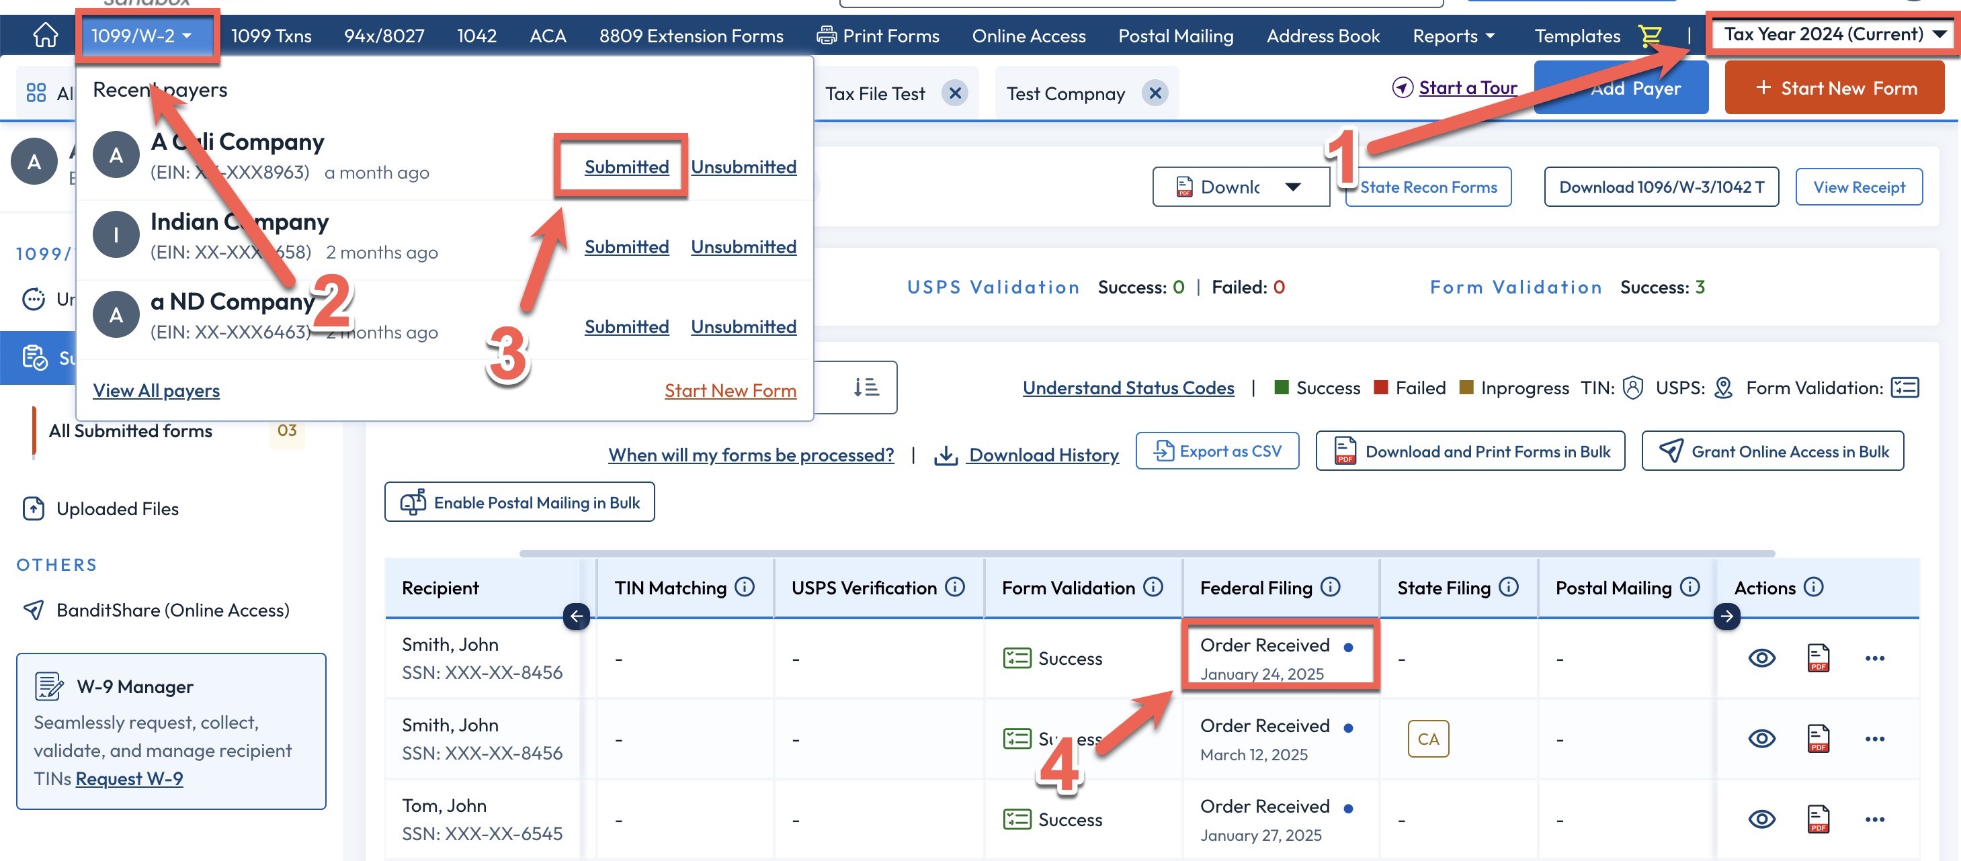
Task: Click the Form Validation legend icon
Action: pyautogui.click(x=1905, y=388)
